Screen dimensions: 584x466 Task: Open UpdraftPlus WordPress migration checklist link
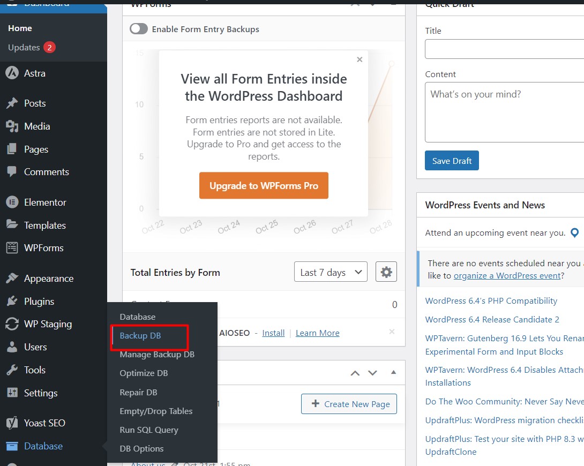(x=505, y=420)
